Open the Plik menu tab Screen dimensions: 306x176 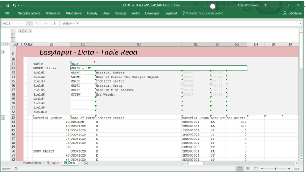click(x=8, y=13)
